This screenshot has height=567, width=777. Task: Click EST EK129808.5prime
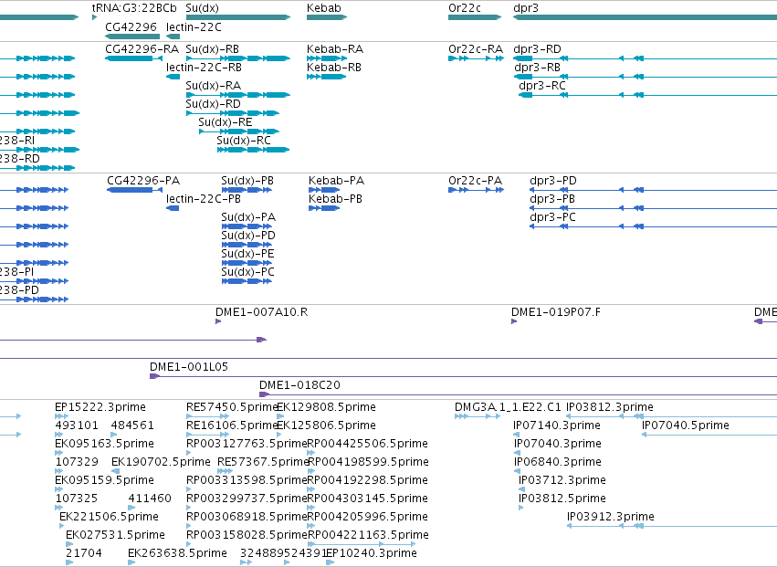tap(326, 407)
